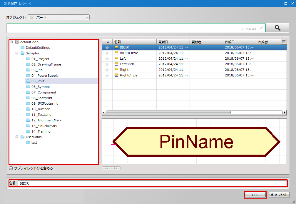Click the star icon beside RightCircle
The height and width of the screenshot is (204, 296).
[107, 76]
